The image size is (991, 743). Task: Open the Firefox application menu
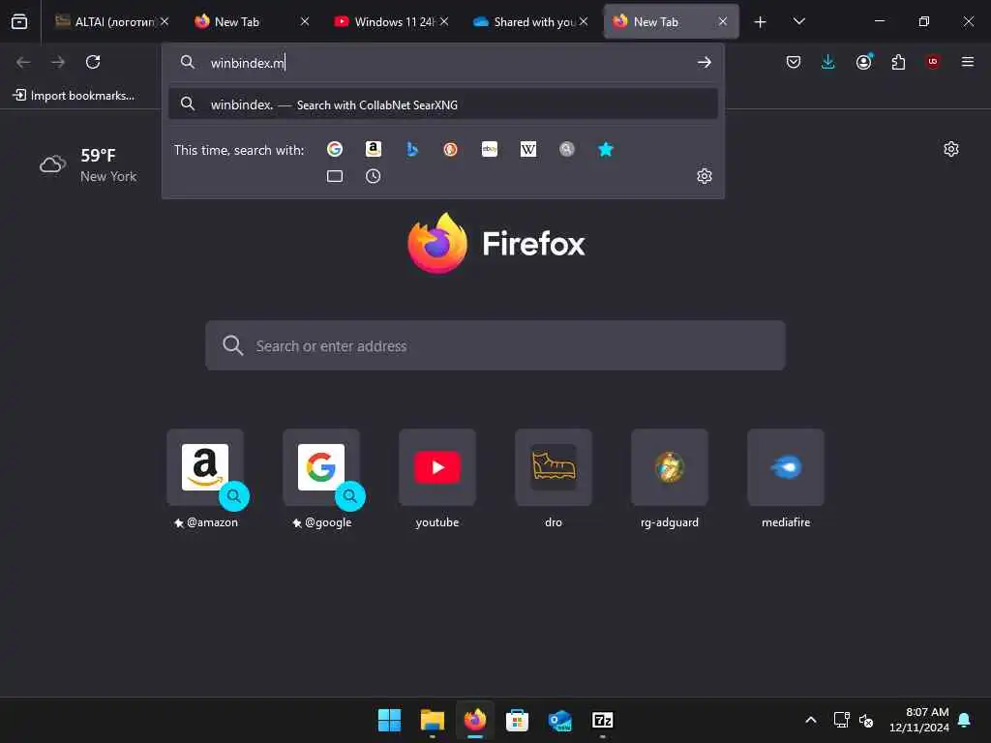[967, 62]
